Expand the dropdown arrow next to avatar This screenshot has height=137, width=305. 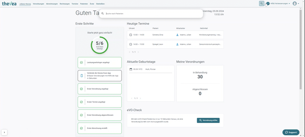[x=299, y=4]
